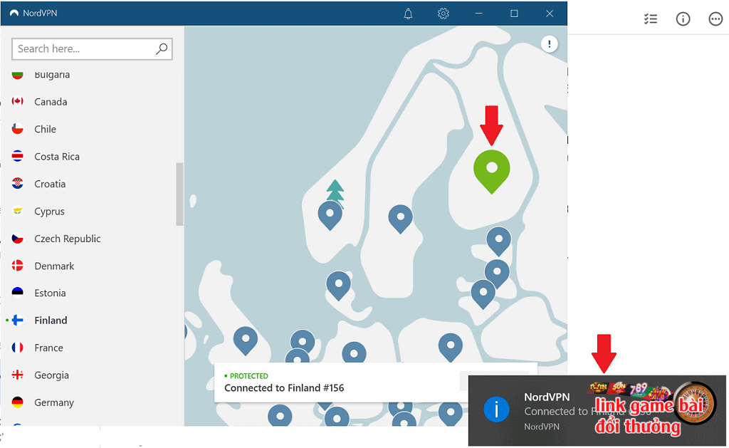Open the checklist icon in background window
Image resolution: width=729 pixels, height=448 pixels.
pyautogui.click(x=651, y=19)
